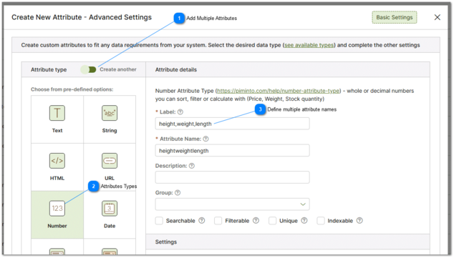Enable the Filterable checkbox

tap(218, 220)
